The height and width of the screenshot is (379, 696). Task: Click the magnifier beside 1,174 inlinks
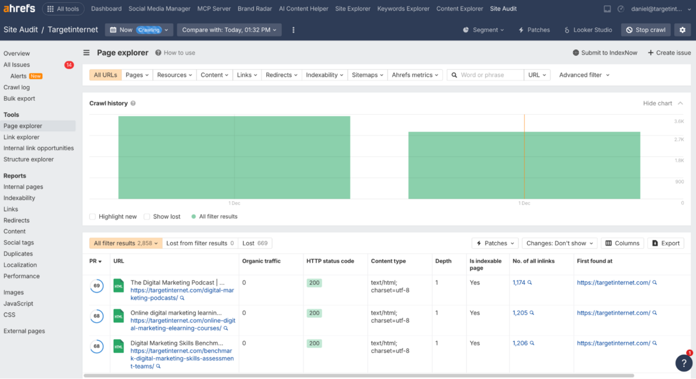tap(530, 283)
